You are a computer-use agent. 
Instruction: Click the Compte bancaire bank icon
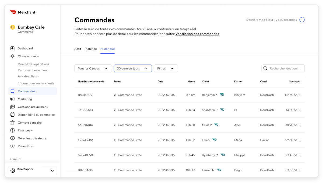pos(12,123)
